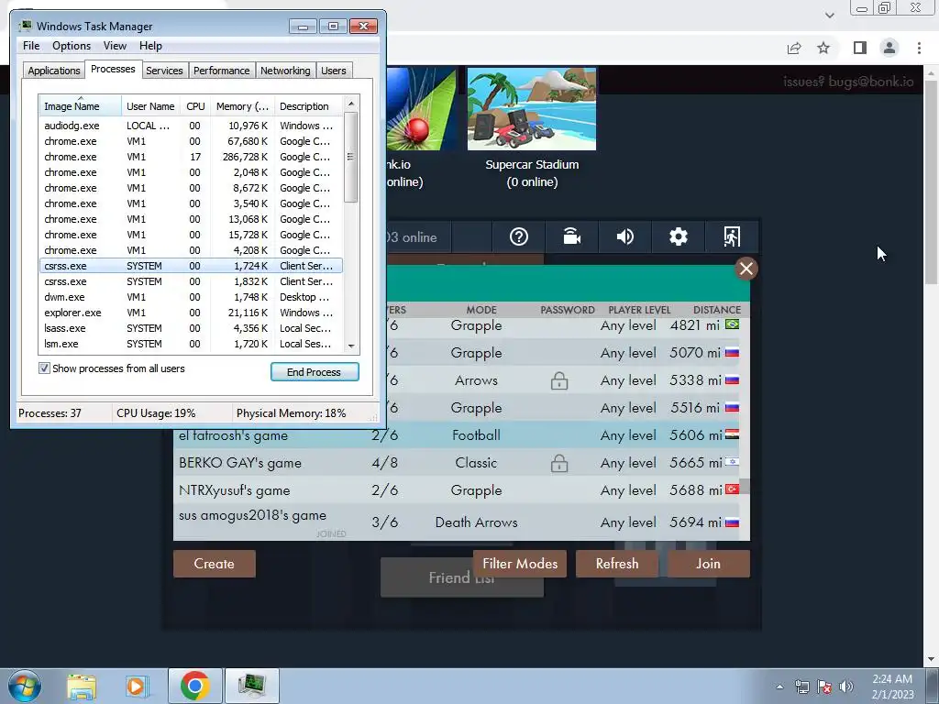Image resolution: width=939 pixels, height=704 pixels.
Task: Click the exit door icon in bonk.io toolbar
Action: (732, 237)
